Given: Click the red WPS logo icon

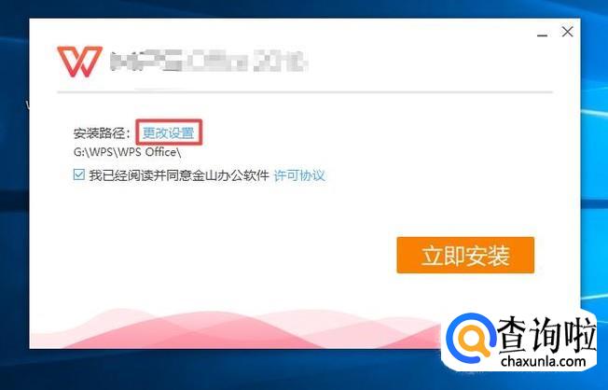Looking at the screenshot, I should pos(80,62).
